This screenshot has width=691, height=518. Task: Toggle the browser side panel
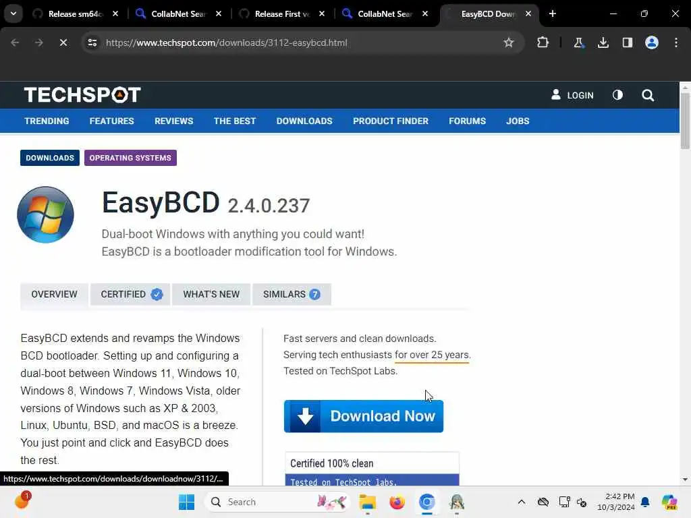tap(627, 42)
